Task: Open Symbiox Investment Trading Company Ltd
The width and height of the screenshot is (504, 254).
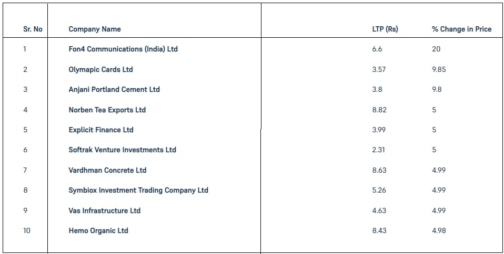Action: pos(138,190)
